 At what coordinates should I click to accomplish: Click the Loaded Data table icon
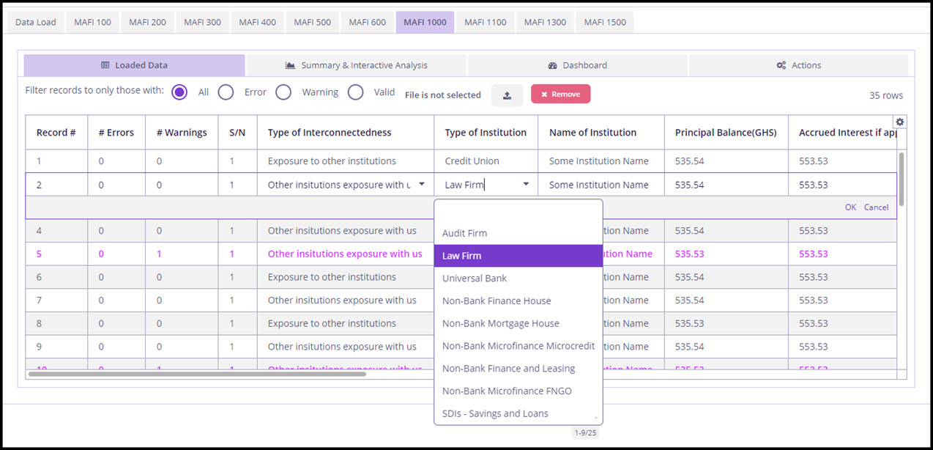tap(105, 65)
